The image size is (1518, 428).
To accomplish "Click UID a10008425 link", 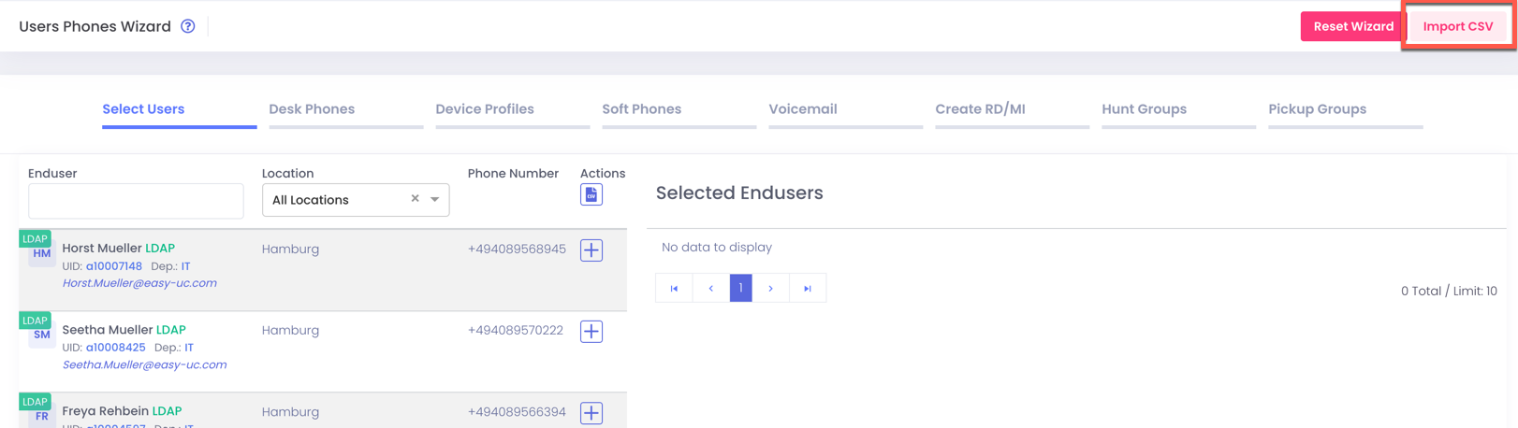I will click(x=115, y=348).
